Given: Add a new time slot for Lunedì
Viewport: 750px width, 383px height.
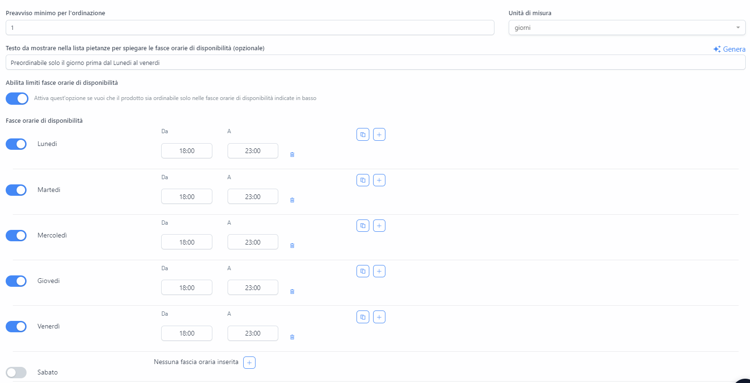Looking at the screenshot, I should (x=379, y=135).
